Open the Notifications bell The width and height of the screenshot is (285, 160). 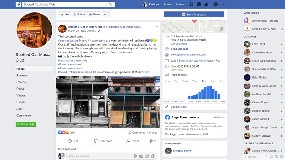point(206,4)
